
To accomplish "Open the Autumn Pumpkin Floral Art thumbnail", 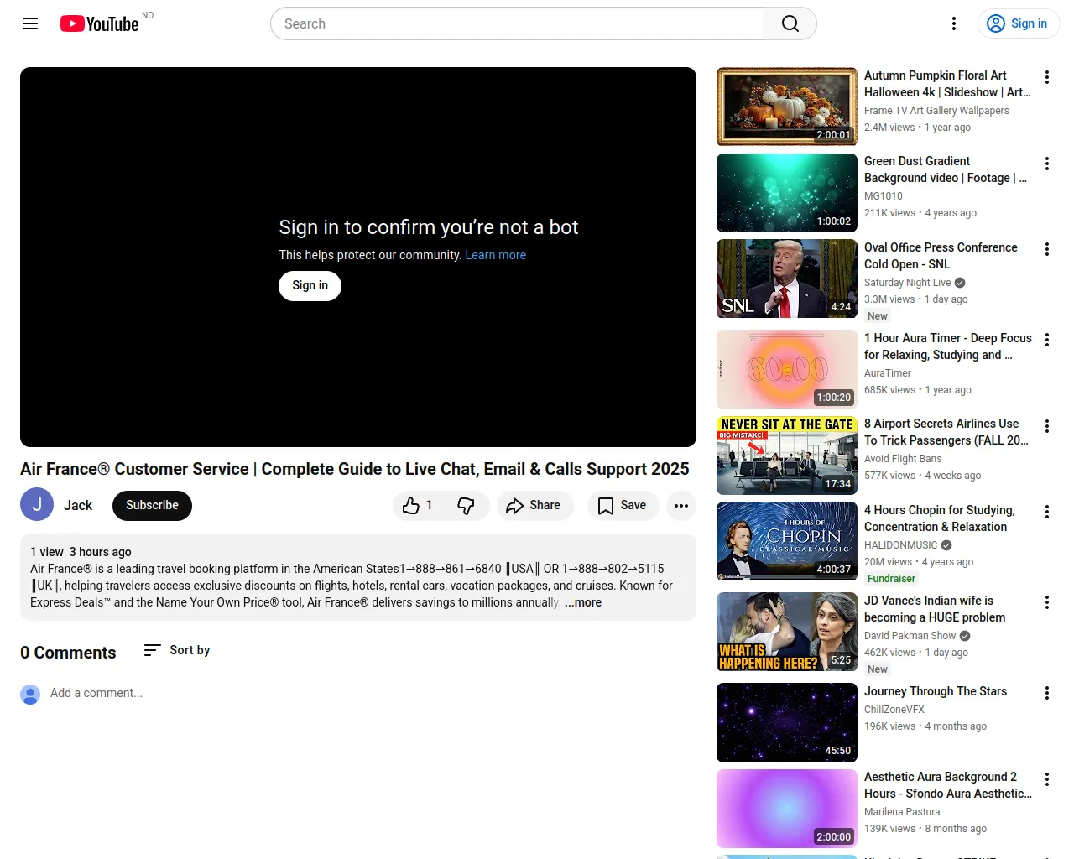I will click(786, 107).
